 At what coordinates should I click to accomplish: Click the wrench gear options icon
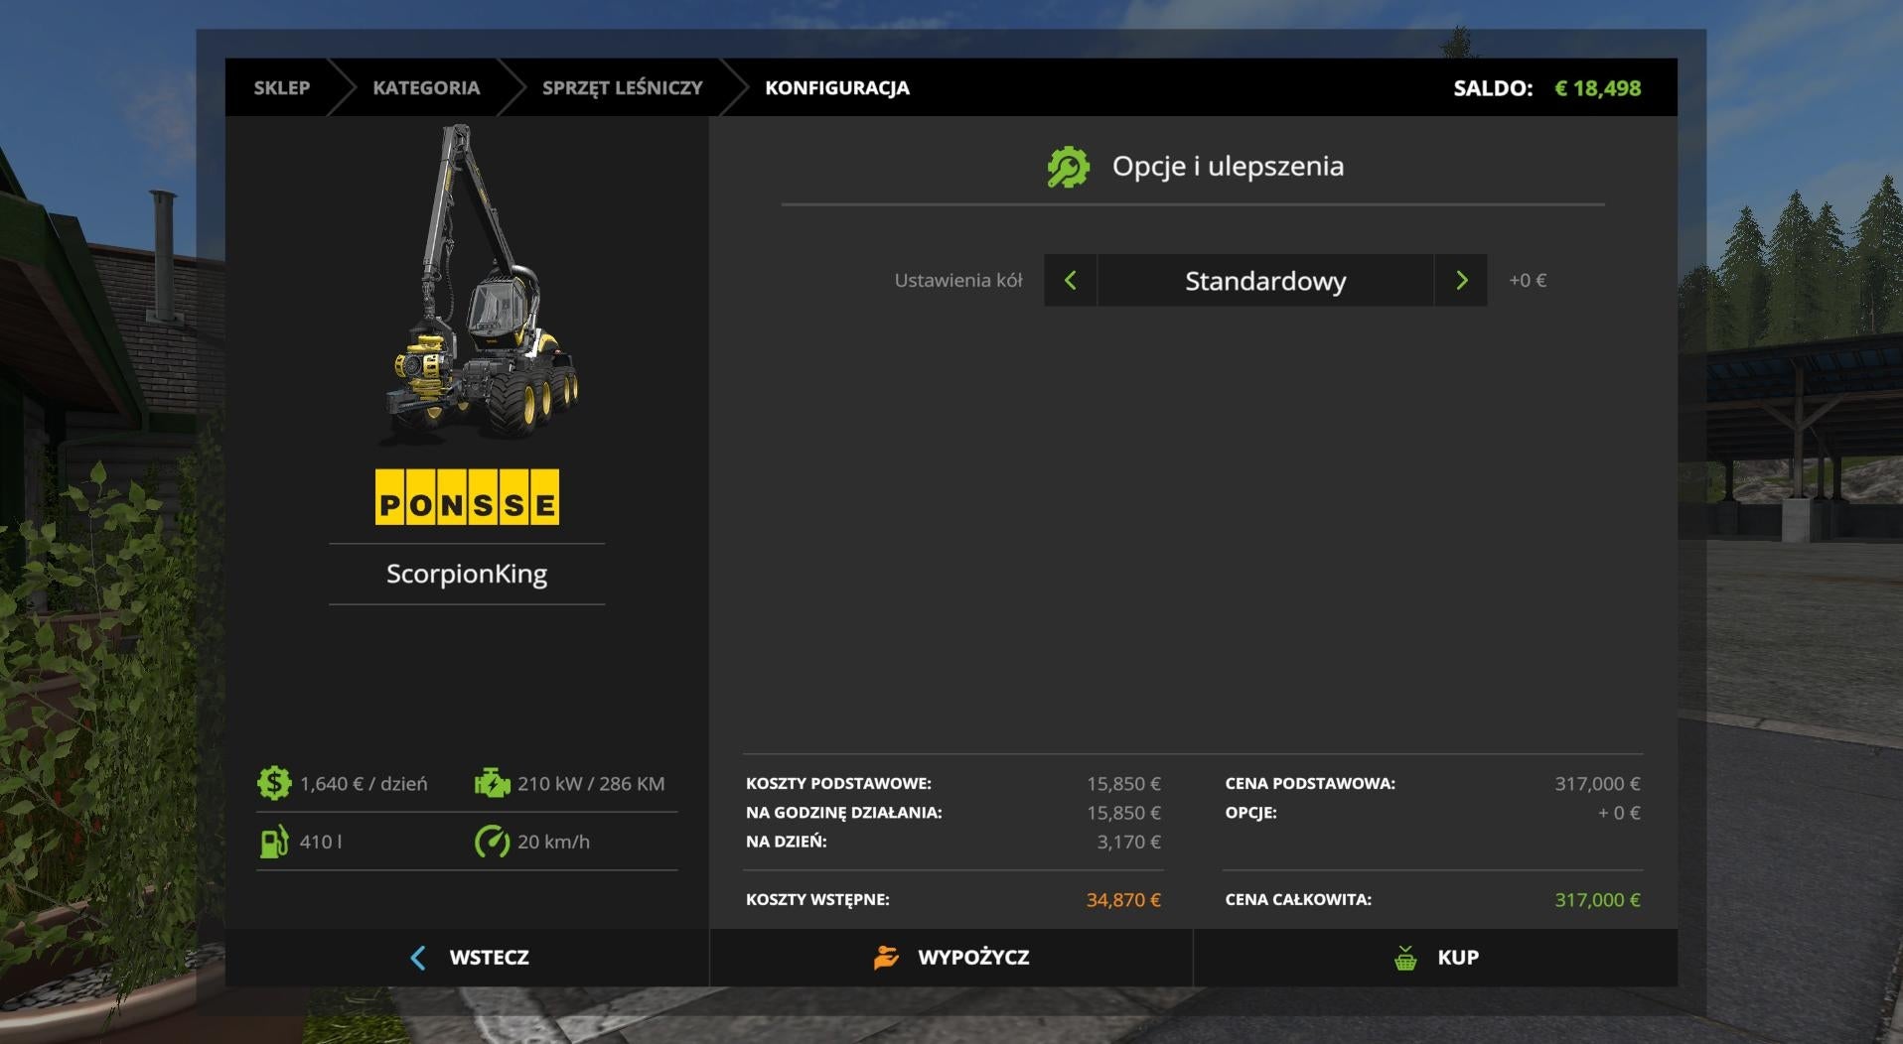[1068, 167]
